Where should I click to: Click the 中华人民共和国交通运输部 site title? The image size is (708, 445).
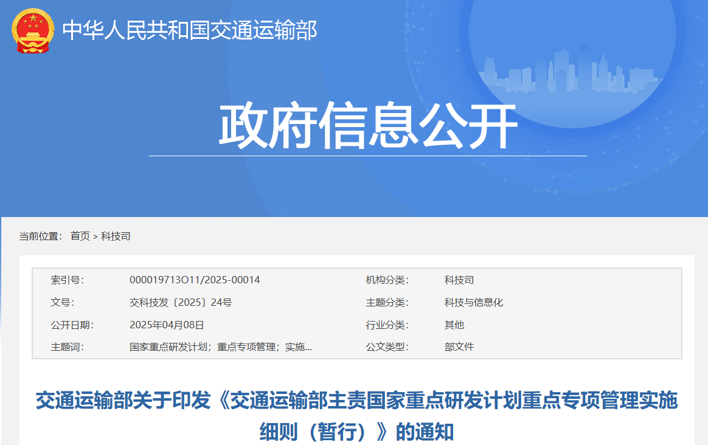190,30
